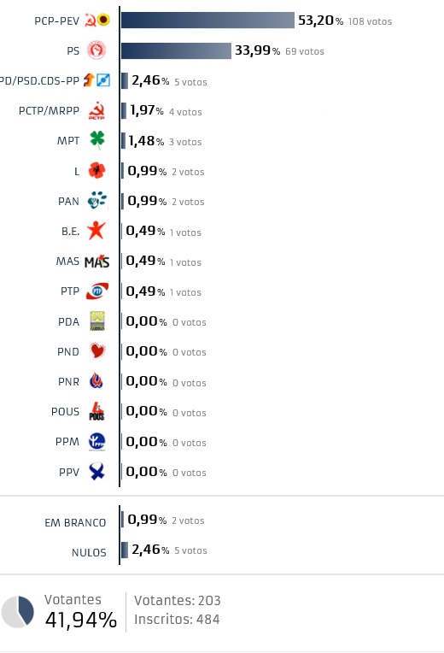Screen dimensions: 444x653
Task: Click the NULOS label
Action: click(x=89, y=553)
